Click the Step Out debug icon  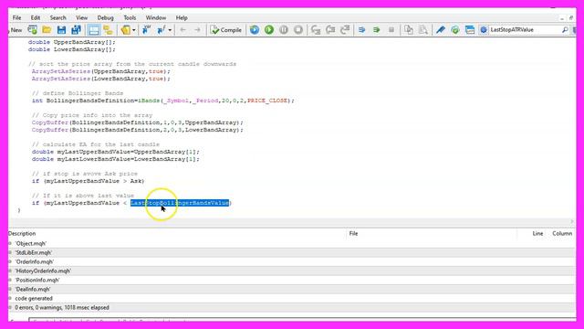(x=345, y=30)
